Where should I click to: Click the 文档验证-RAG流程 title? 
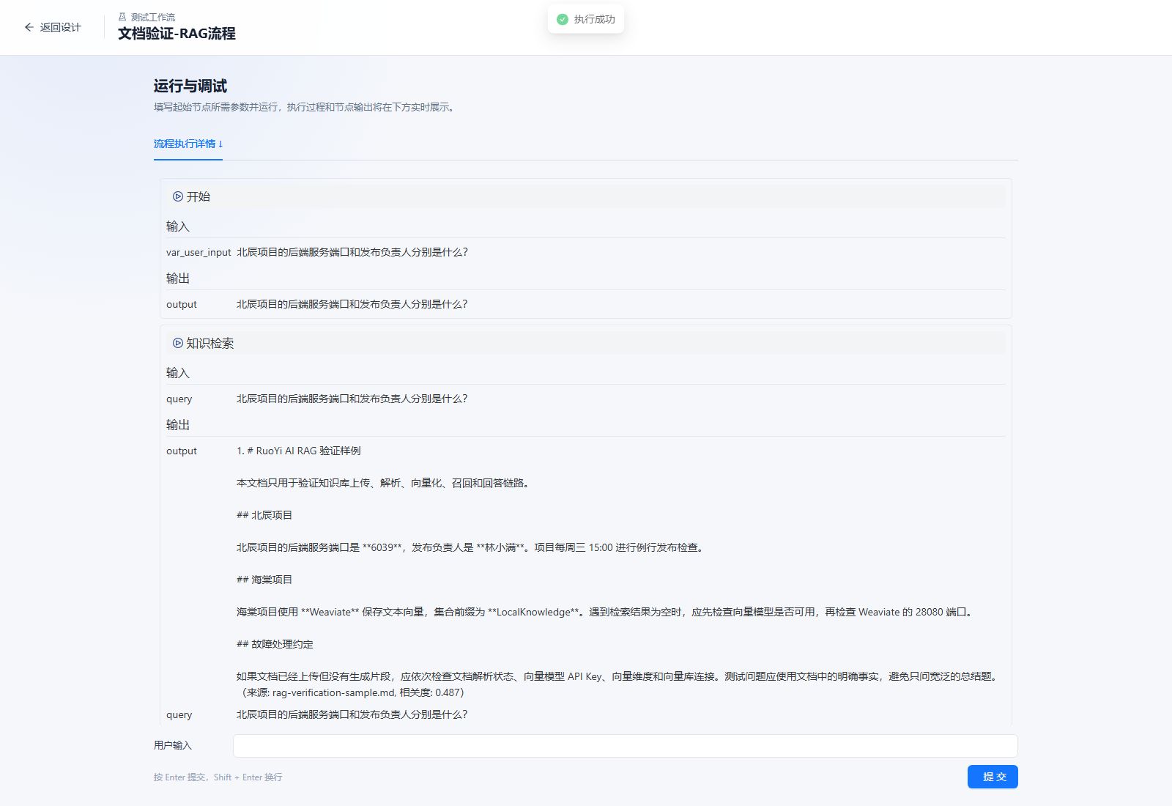click(x=177, y=34)
